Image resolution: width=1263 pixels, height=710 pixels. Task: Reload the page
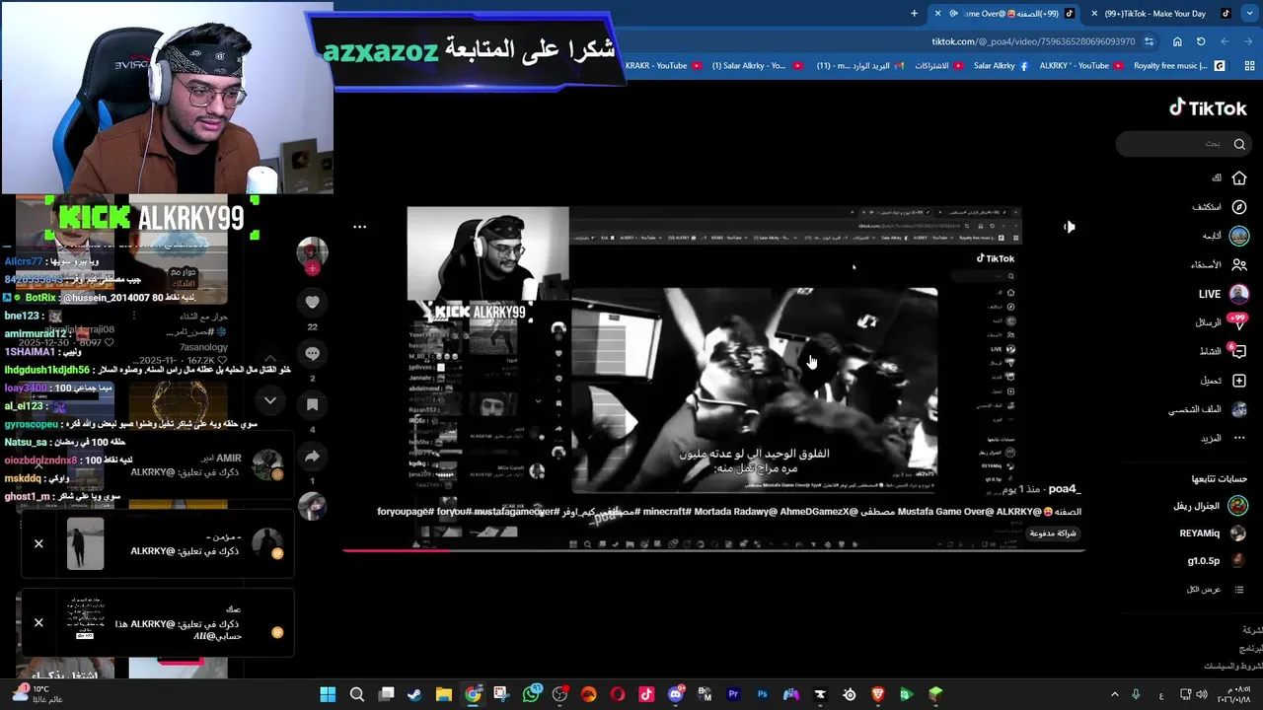tap(1201, 41)
